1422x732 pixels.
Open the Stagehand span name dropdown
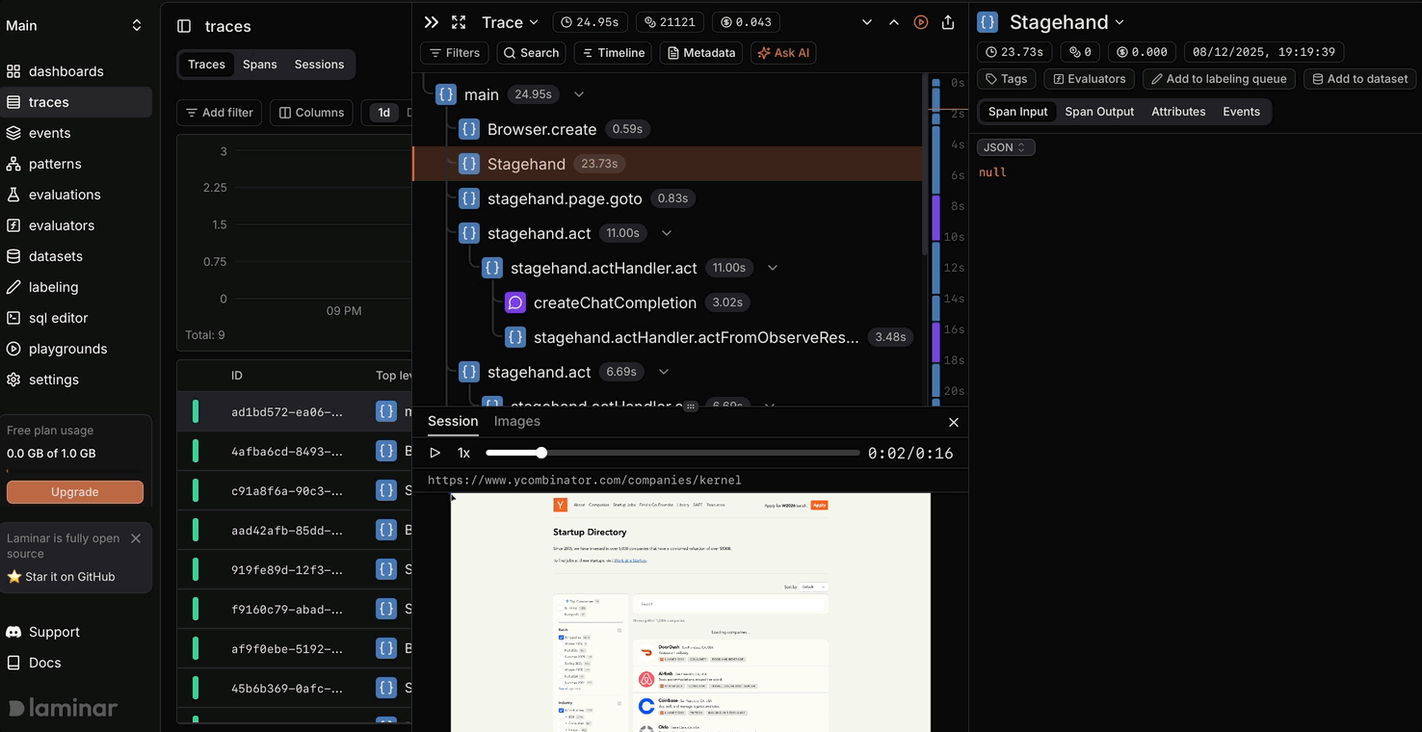(1119, 21)
